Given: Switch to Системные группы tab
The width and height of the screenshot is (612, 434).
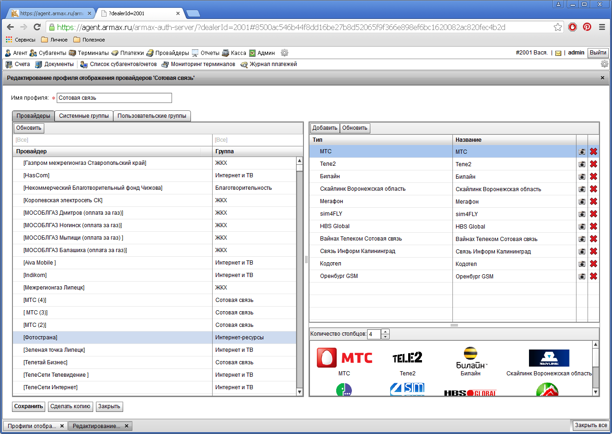Looking at the screenshot, I should [x=84, y=116].
